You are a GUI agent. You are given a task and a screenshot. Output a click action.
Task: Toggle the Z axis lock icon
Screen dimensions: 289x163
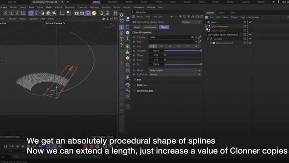click(17, 13)
